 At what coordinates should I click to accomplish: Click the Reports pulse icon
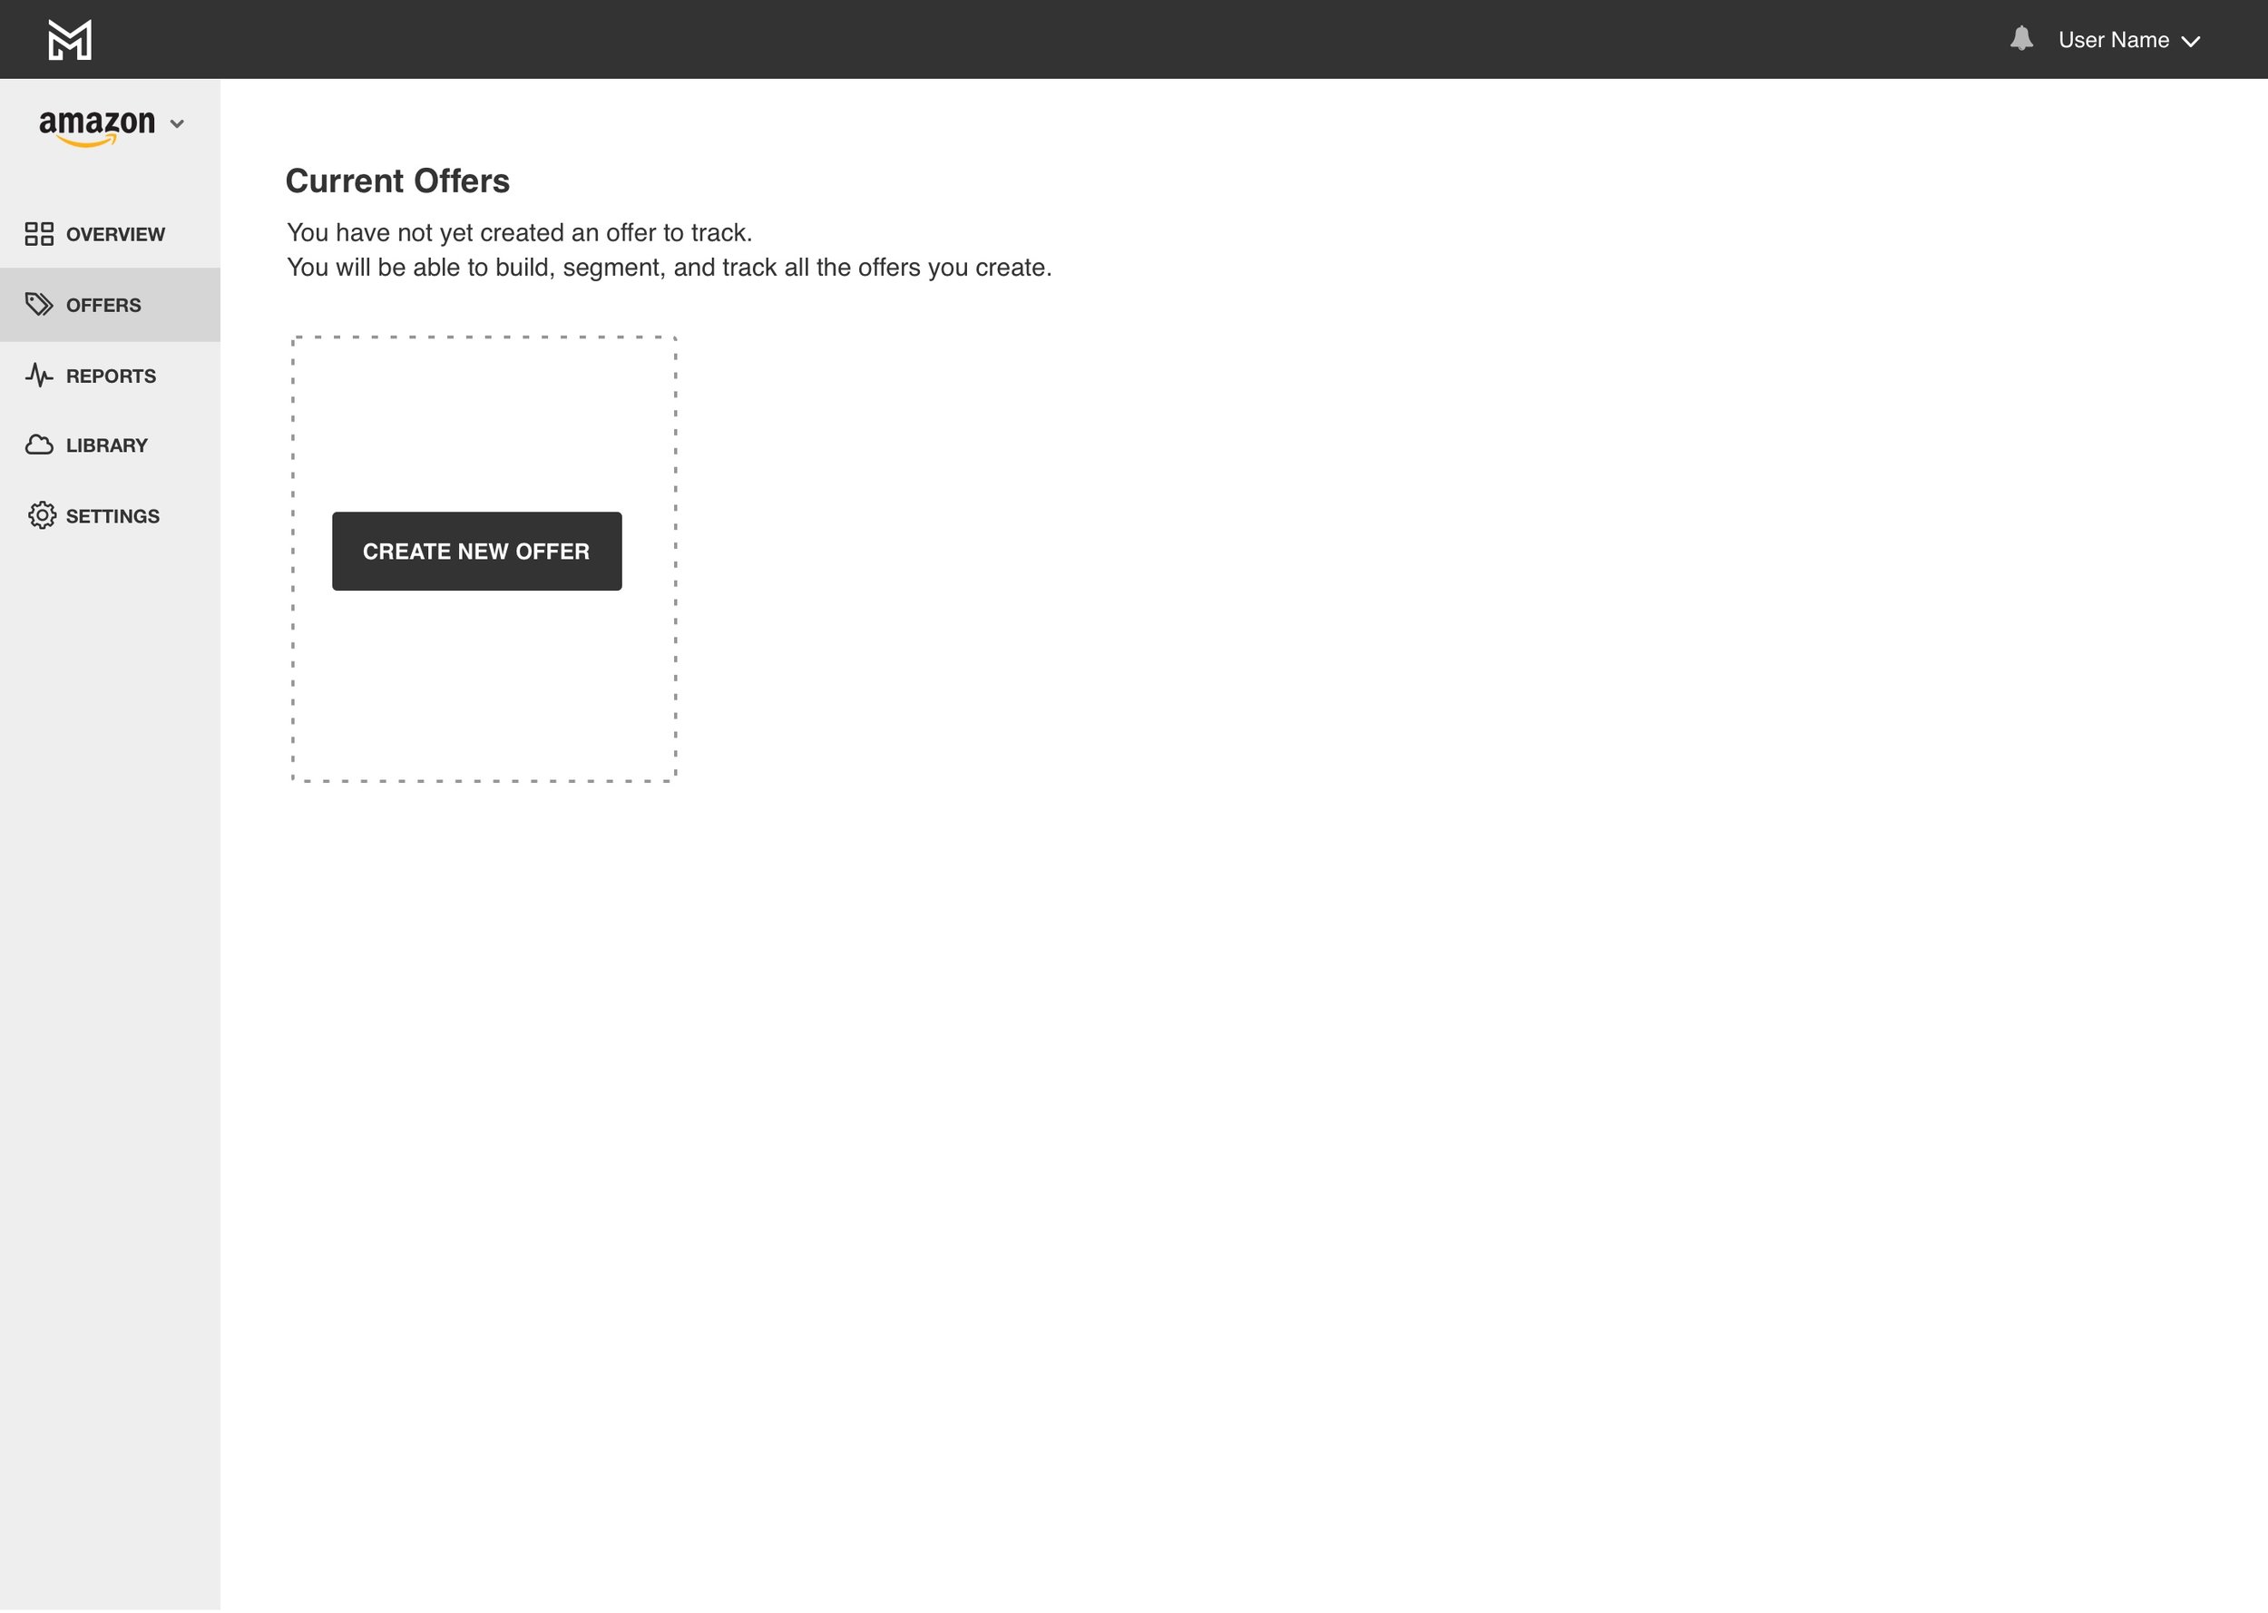coord(39,376)
